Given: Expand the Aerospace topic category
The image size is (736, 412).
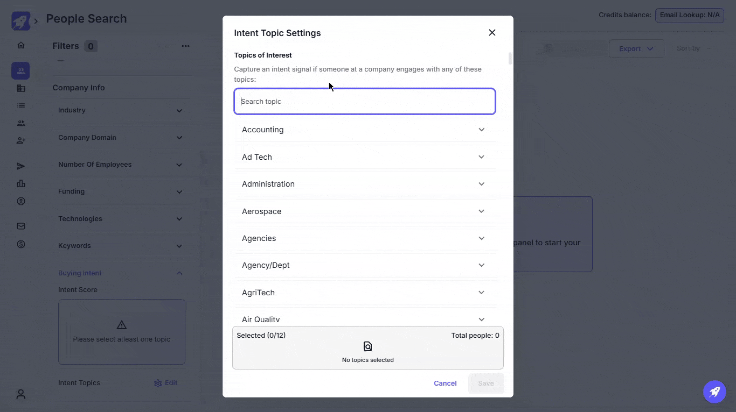Looking at the screenshot, I should [481, 211].
